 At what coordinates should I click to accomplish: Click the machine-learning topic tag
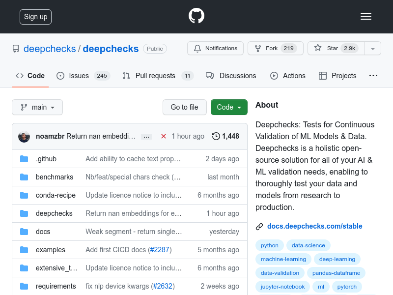pos(283,259)
